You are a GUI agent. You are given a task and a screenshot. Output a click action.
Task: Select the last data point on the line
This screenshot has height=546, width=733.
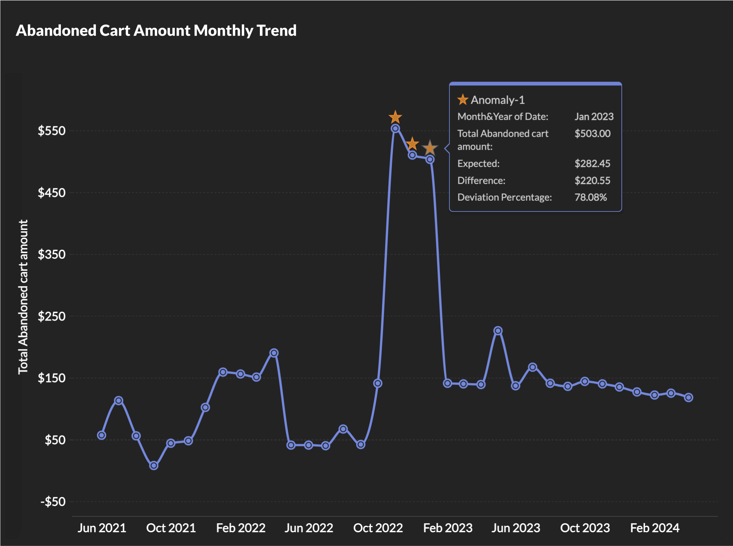click(688, 398)
